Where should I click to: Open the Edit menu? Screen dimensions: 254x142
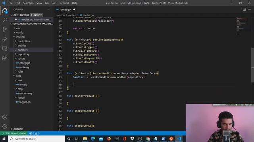(17, 3)
